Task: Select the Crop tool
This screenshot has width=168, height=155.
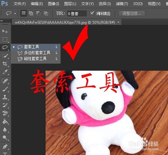Action: (5, 63)
